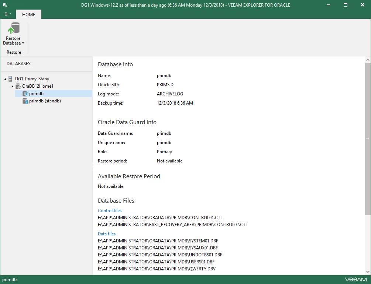Click the DG1-Primy-Stany server icon

click(10, 78)
